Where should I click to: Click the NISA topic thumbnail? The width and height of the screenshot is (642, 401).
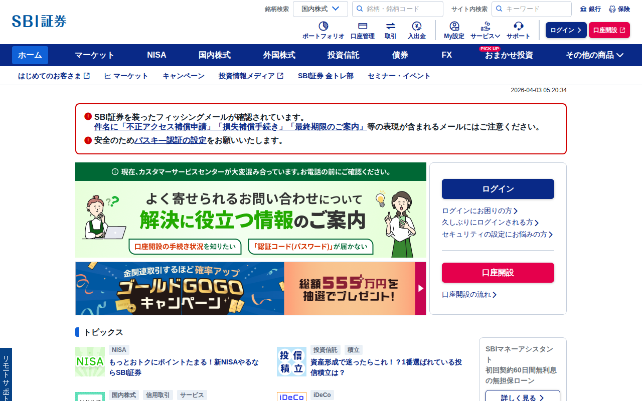pyautogui.click(x=90, y=361)
